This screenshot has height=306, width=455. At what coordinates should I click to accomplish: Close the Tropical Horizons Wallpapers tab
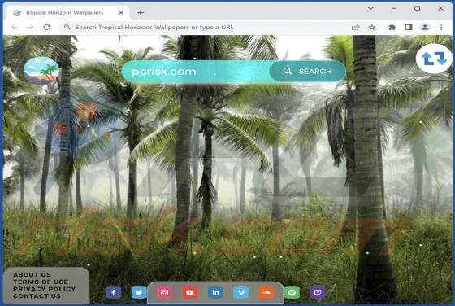pyautogui.click(x=121, y=12)
